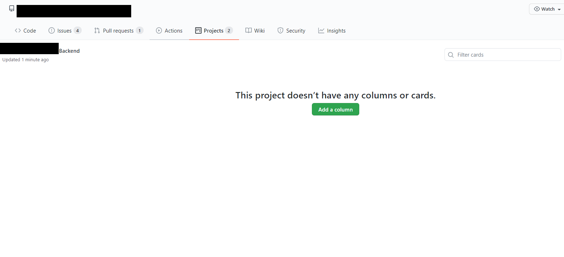Click the green Add a column button
The width and height of the screenshot is (564, 257).
pos(336,109)
